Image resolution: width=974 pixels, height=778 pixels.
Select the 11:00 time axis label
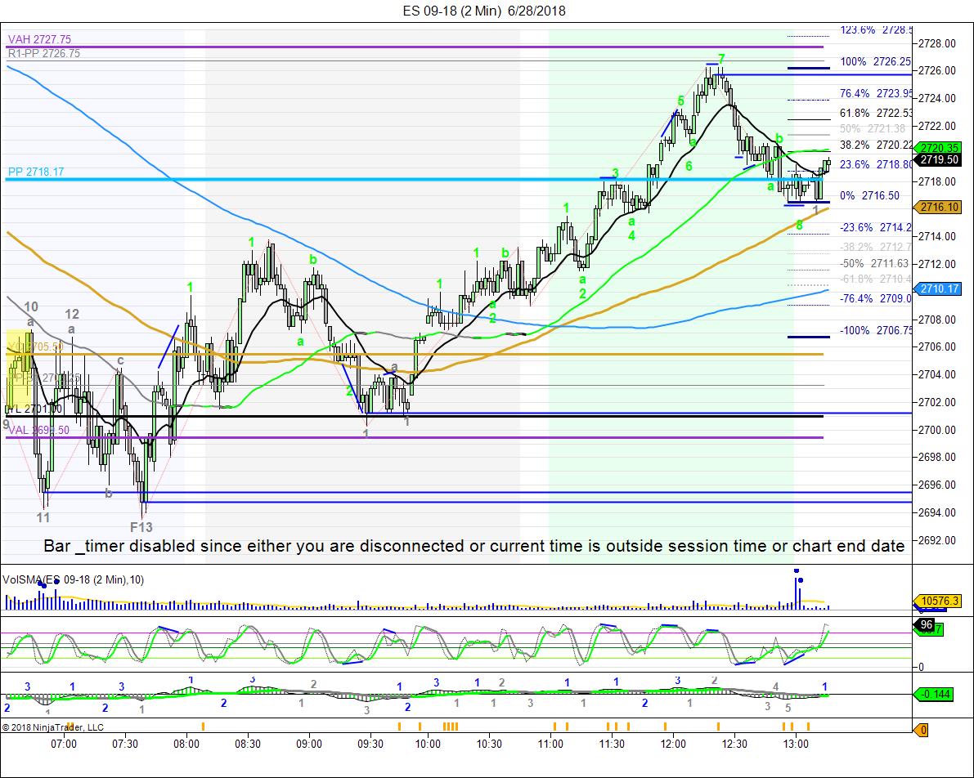550,744
